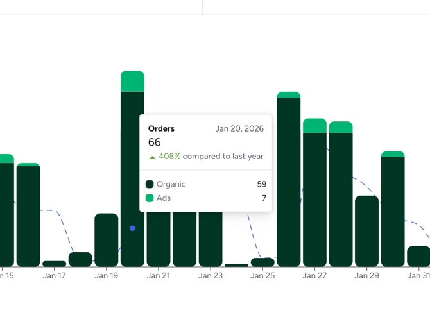
Task: Select the green Ads segment on Jan 28 bar
Action: click(x=341, y=127)
